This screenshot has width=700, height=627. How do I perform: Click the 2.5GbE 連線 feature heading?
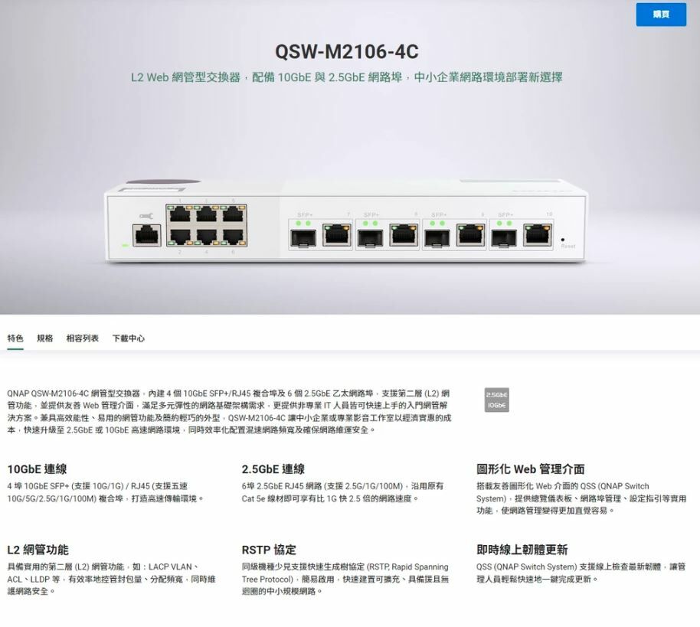coord(273,469)
